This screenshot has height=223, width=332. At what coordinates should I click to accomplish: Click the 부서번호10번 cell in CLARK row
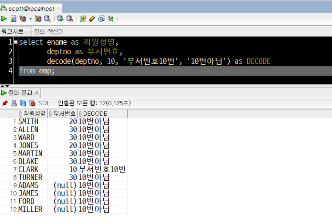click(103, 170)
